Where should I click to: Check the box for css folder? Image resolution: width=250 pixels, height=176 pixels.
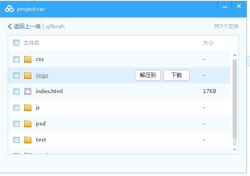point(16,59)
